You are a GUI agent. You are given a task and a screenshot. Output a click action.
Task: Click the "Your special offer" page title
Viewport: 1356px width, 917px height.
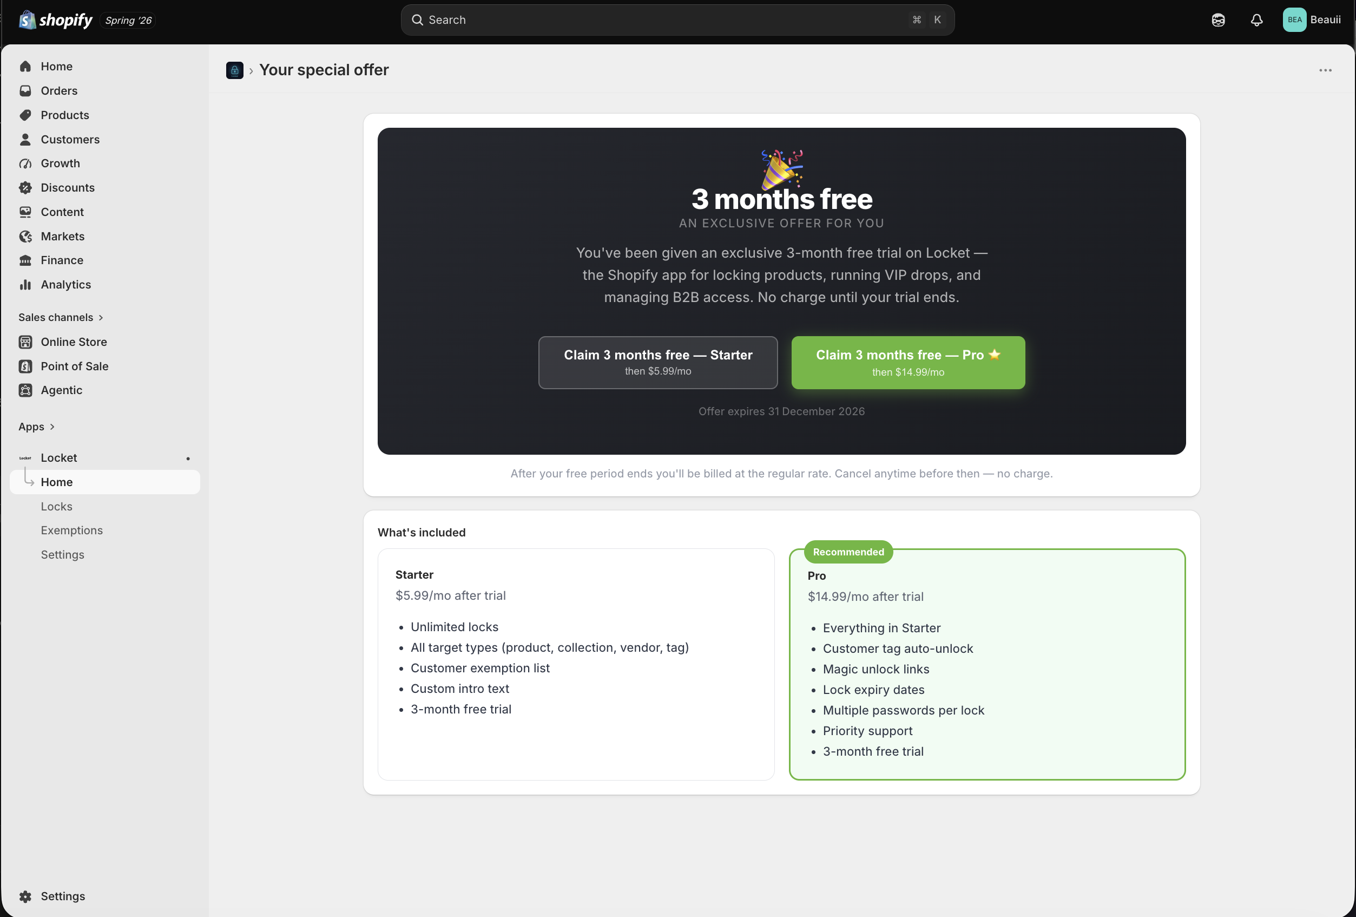(324, 70)
